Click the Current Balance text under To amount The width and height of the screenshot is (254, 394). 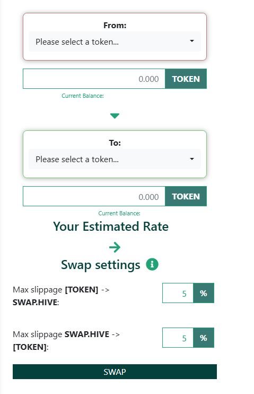pos(119,213)
